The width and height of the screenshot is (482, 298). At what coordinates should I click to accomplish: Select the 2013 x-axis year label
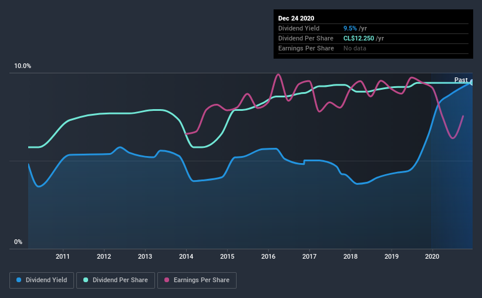point(145,256)
